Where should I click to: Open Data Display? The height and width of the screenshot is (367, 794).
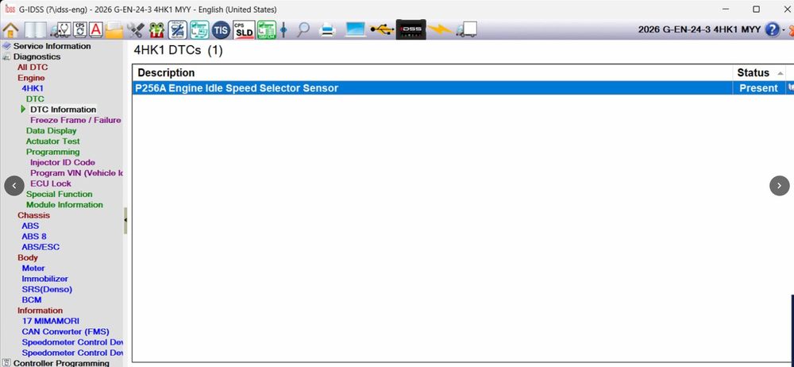point(51,131)
